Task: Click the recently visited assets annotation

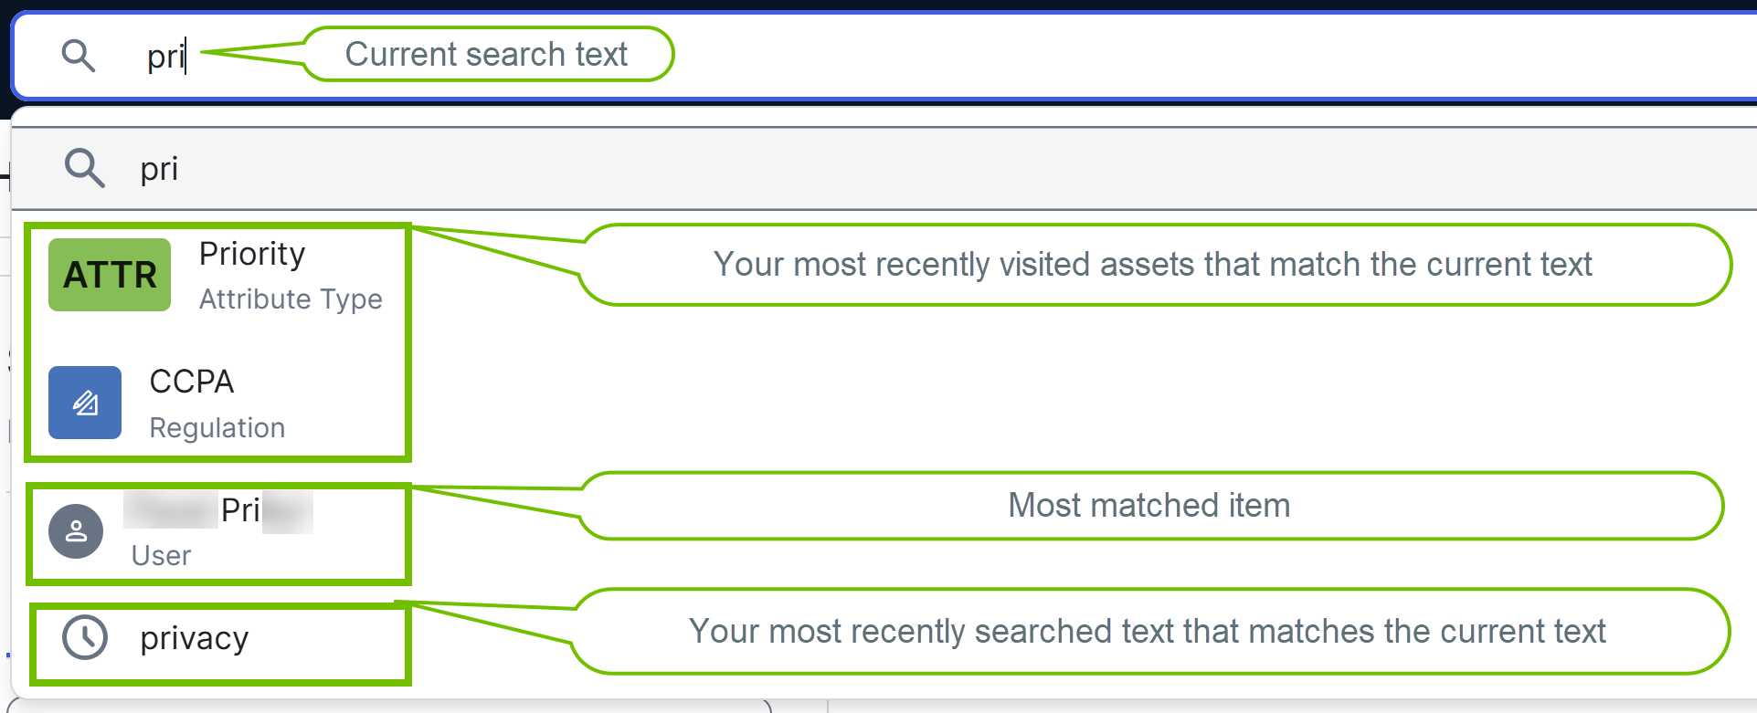Action: [x=1153, y=265]
